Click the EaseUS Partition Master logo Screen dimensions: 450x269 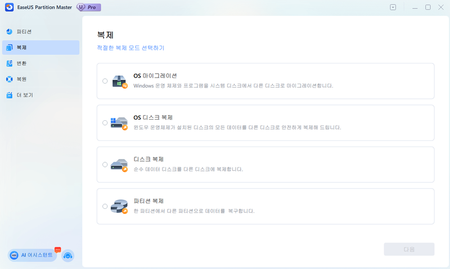[x=9, y=7]
